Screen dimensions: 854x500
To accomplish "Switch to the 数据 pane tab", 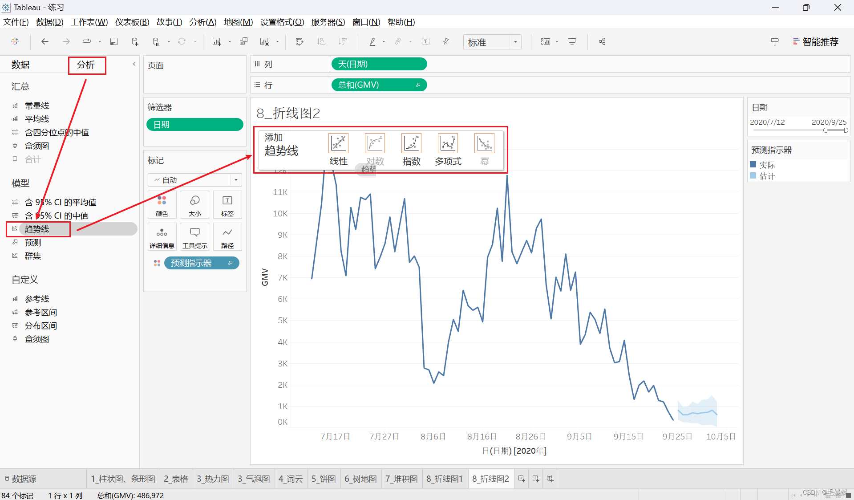I will 20,65.
